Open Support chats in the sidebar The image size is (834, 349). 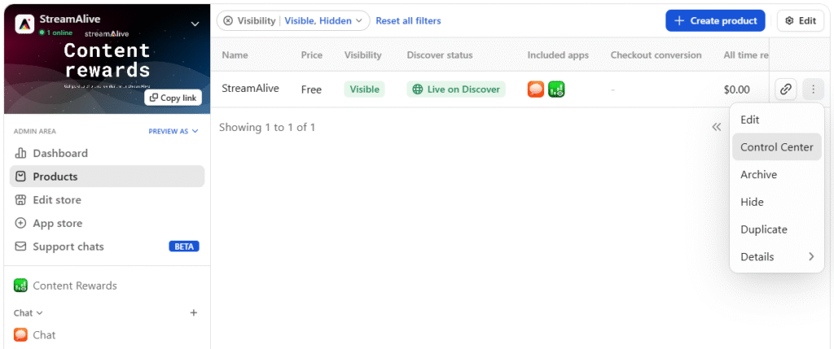[x=107, y=246]
